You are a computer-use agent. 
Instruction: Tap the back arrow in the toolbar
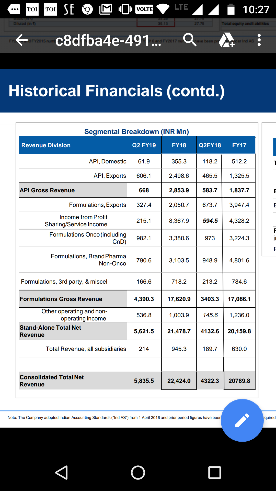(21, 40)
